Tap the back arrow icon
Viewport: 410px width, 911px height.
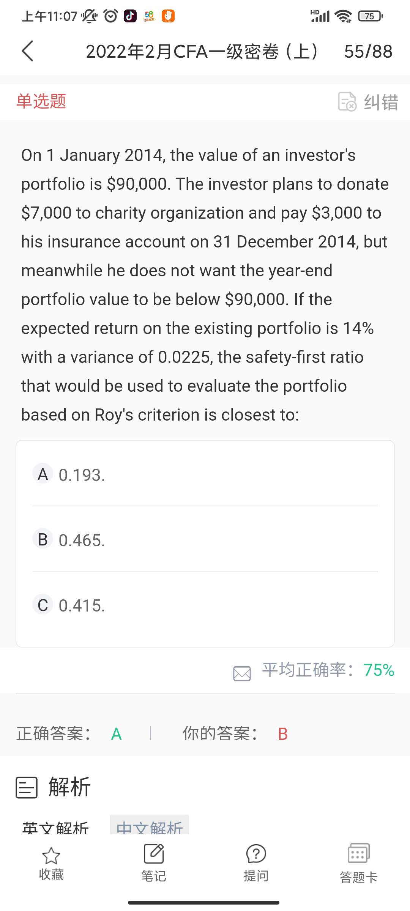(28, 51)
